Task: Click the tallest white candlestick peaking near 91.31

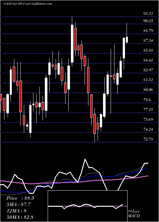Action: coord(72,42)
